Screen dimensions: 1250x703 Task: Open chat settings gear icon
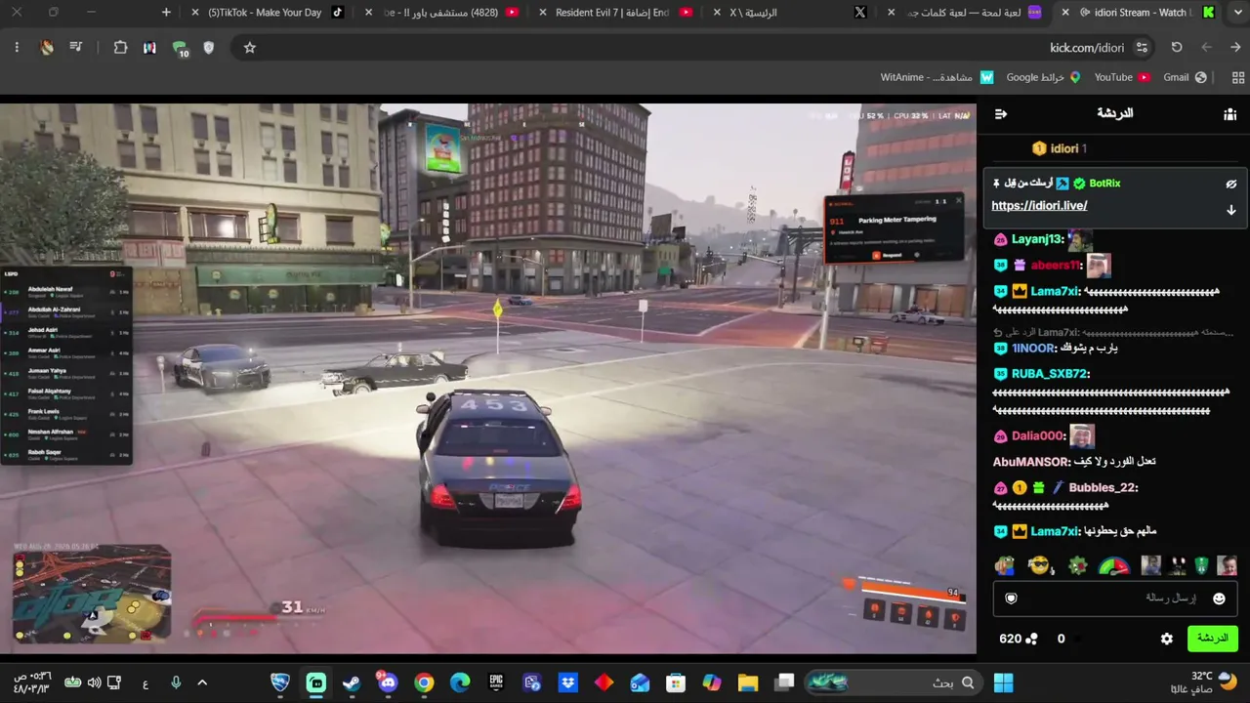(x=1166, y=639)
